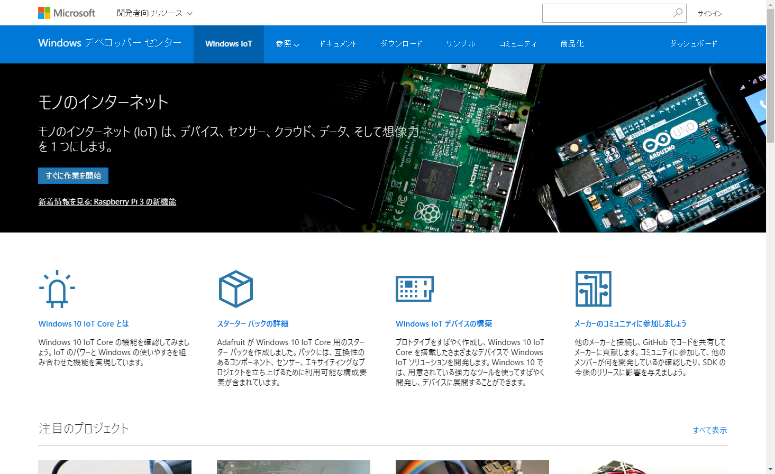
Task: Open the サンプル menu item
Action: coord(460,44)
